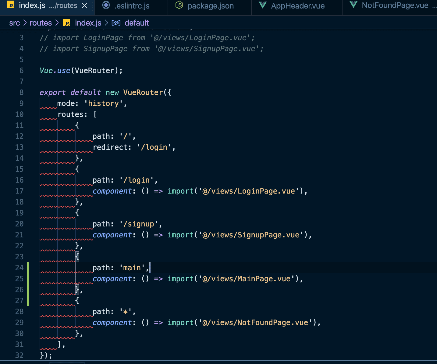Click the LoginPage.vue component import line
The height and width of the screenshot is (364, 437).
click(x=200, y=191)
